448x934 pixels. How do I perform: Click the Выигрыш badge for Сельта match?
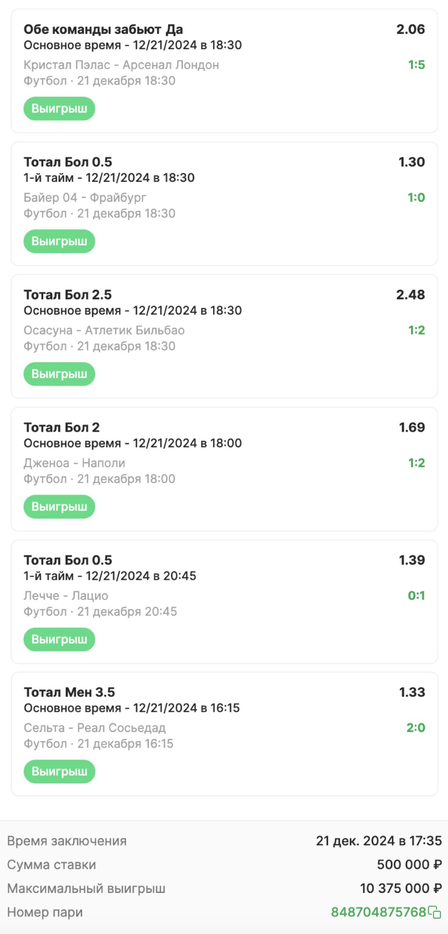click(x=59, y=772)
